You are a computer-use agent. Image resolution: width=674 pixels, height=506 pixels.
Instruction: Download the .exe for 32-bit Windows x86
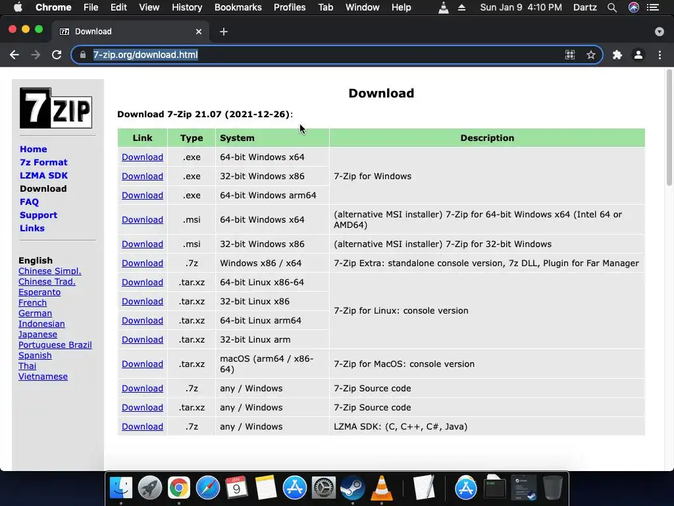[x=142, y=176]
